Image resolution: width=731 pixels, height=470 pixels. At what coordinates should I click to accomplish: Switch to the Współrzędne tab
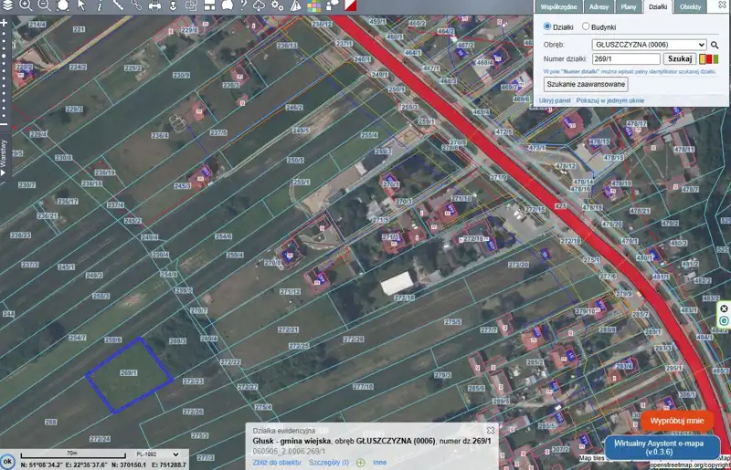tap(558, 6)
